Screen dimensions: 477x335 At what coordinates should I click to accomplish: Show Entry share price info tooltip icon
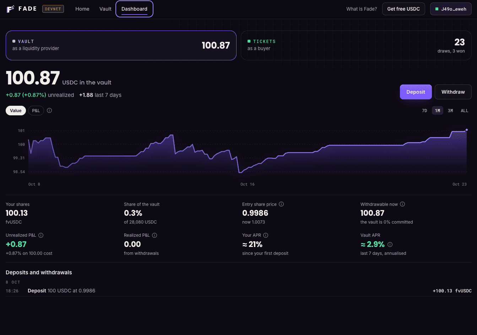pos(281,204)
